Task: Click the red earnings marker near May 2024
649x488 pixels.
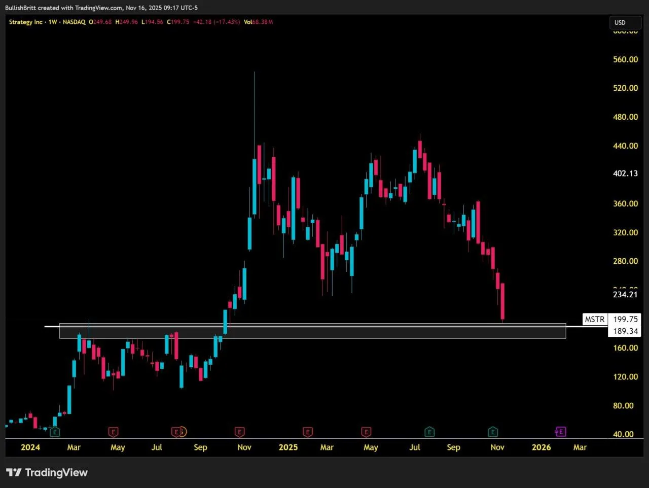Action: coord(114,432)
